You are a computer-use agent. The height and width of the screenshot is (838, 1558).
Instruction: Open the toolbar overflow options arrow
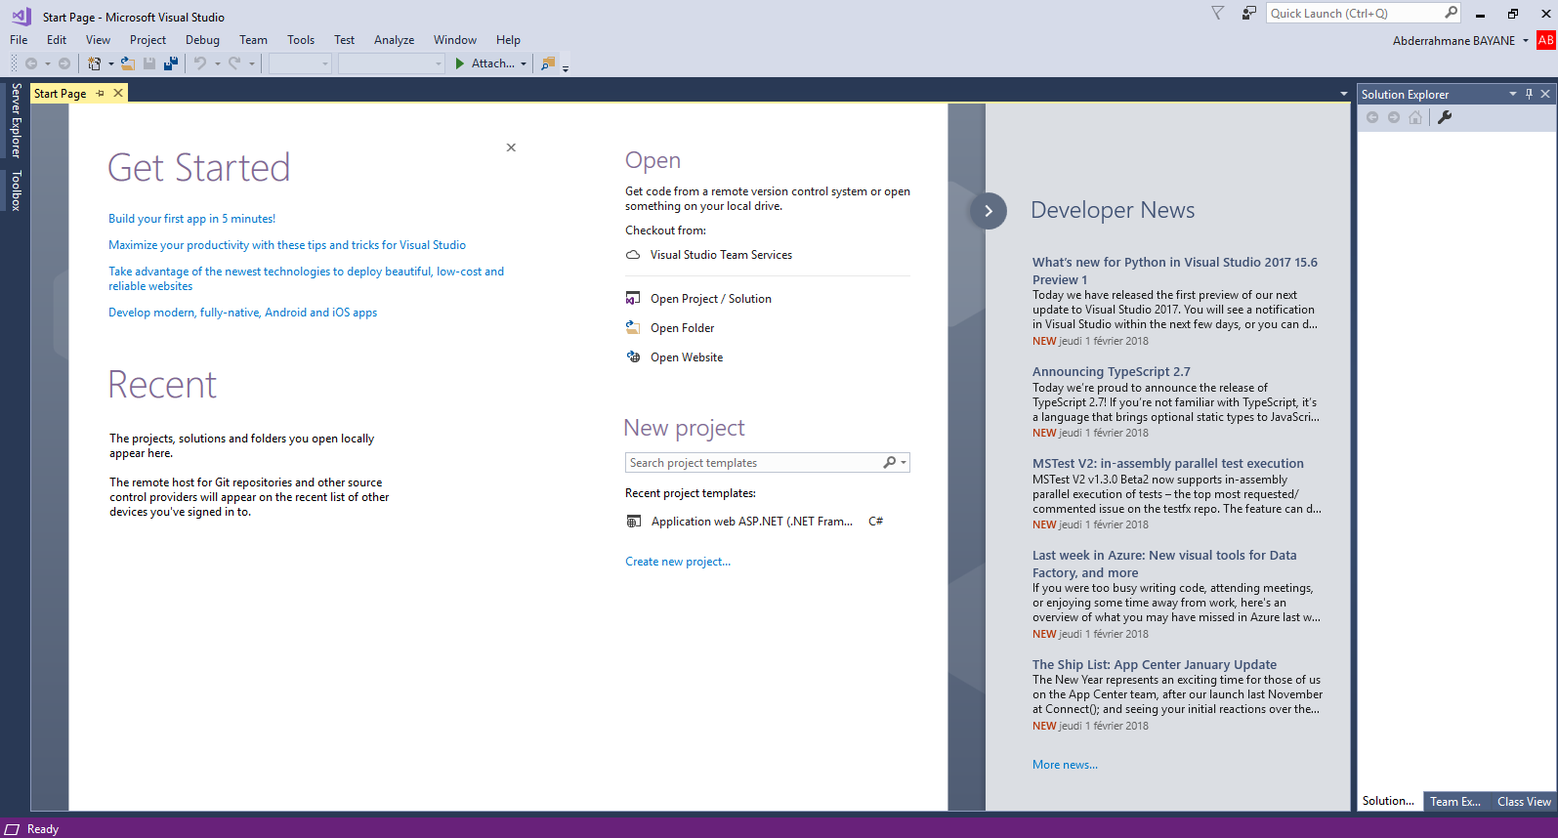566,67
